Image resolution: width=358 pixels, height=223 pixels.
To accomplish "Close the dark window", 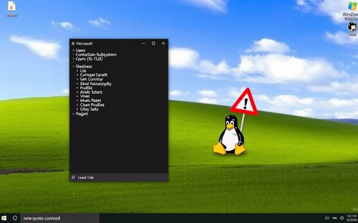I will pos(163,43).
